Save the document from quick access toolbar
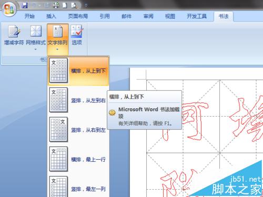 click(x=25, y=5)
